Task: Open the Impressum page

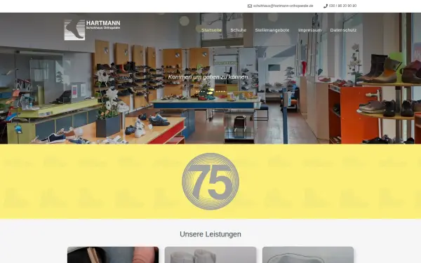Action: 310,30
